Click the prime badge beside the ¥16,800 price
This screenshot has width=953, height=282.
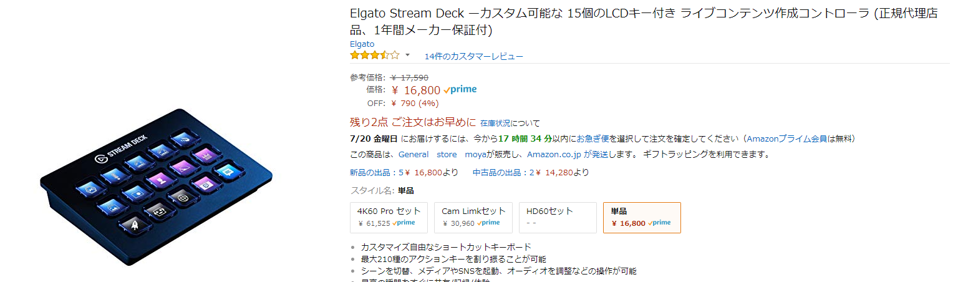[460, 90]
